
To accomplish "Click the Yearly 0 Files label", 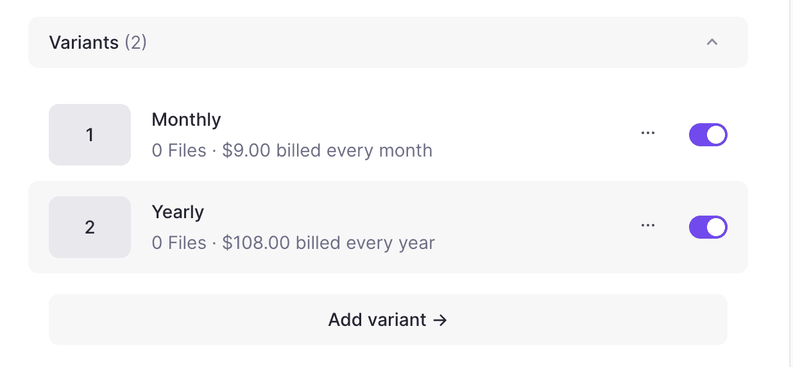I will (x=179, y=243).
